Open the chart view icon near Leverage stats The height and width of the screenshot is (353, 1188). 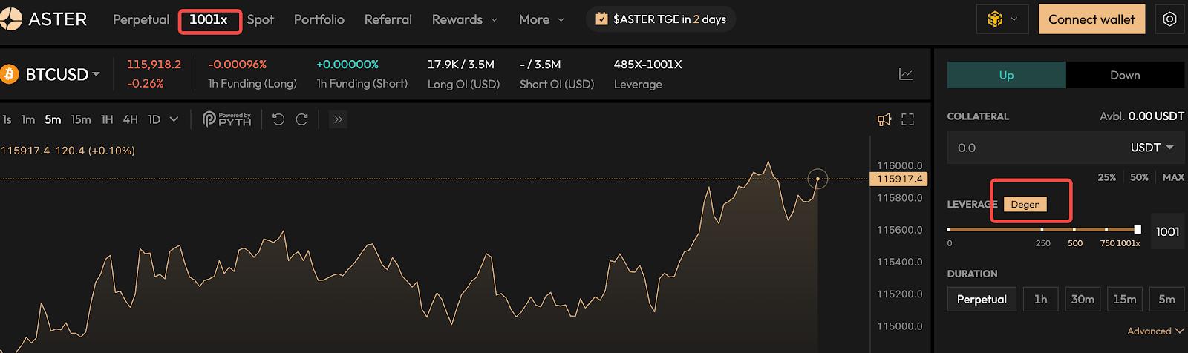pos(906,74)
